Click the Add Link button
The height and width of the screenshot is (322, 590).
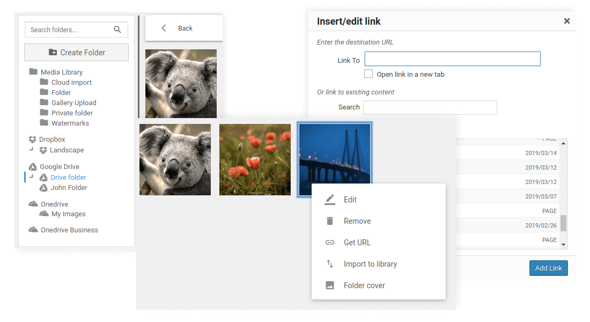(x=548, y=268)
